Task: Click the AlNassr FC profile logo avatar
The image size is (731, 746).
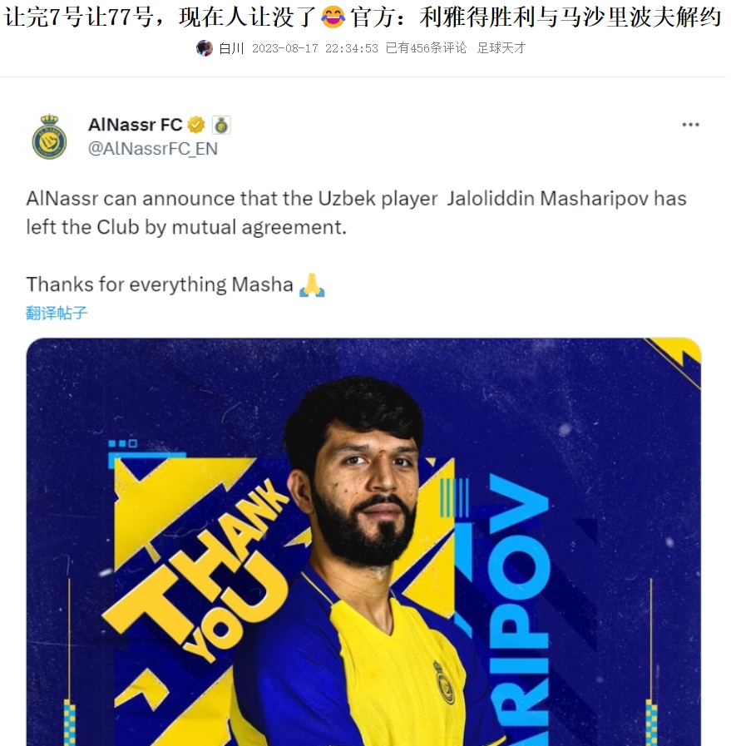Action: [x=49, y=137]
